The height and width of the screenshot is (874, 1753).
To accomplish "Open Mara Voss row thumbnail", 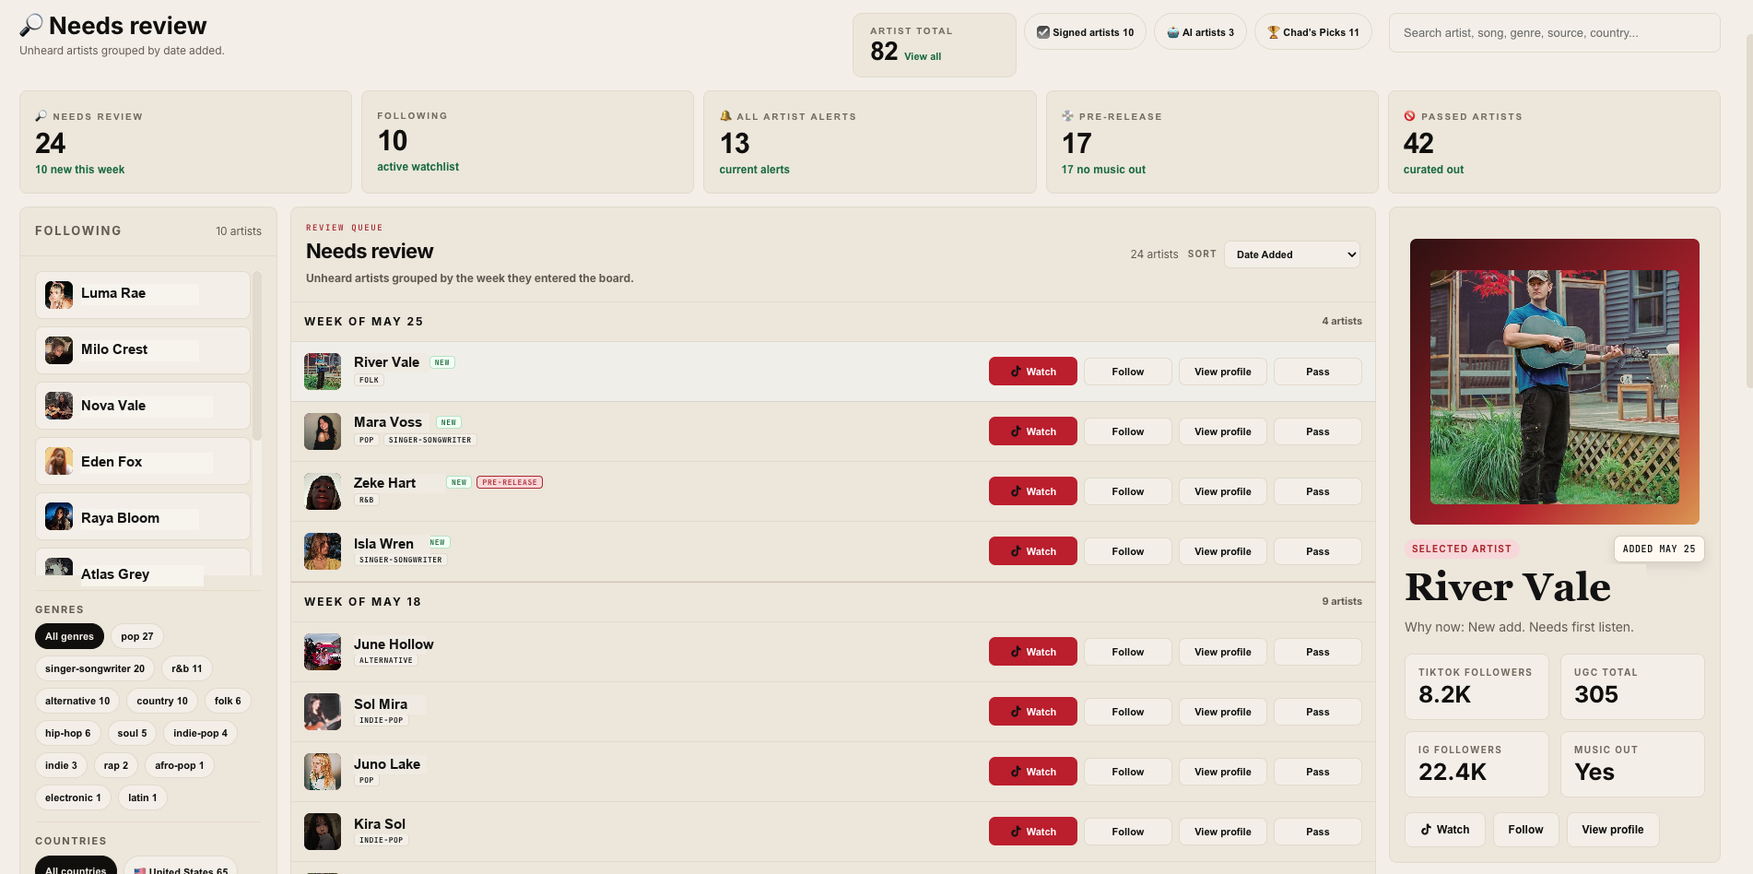I will tap(323, 431).
